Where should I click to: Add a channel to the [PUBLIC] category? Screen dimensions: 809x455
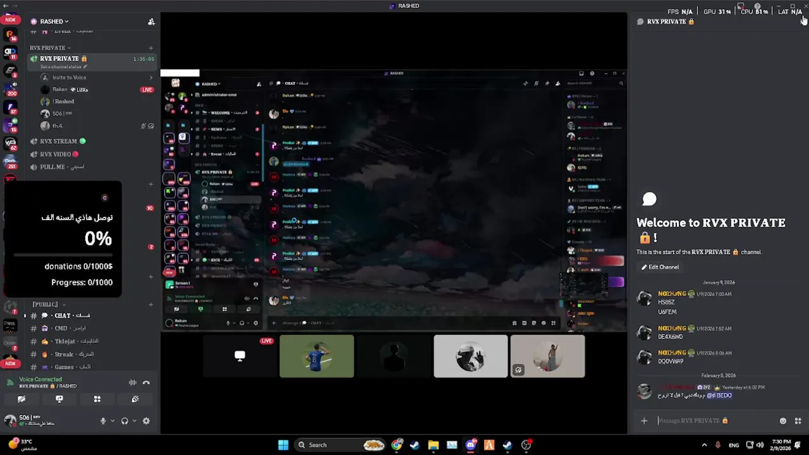pyautogui.click(x=150, y=305)
